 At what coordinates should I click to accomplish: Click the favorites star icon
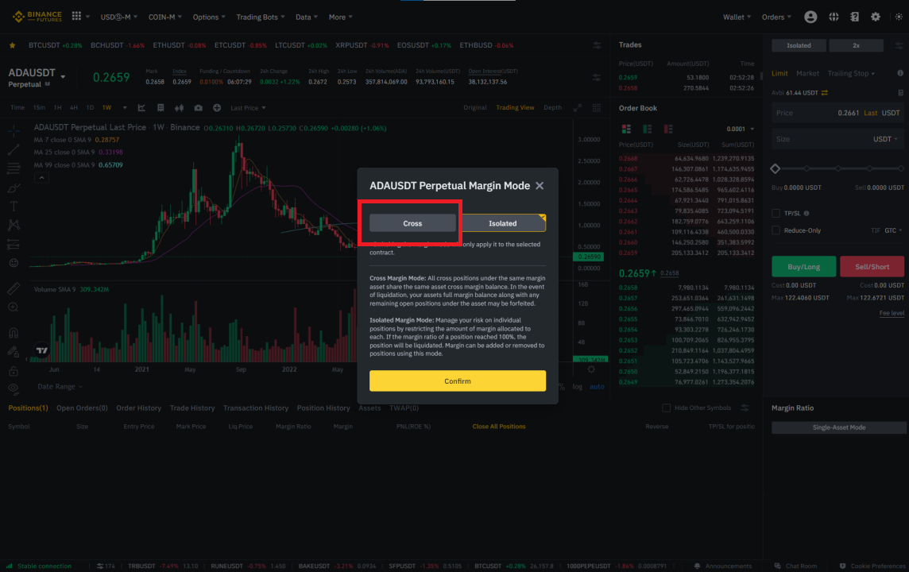[12, 45]
